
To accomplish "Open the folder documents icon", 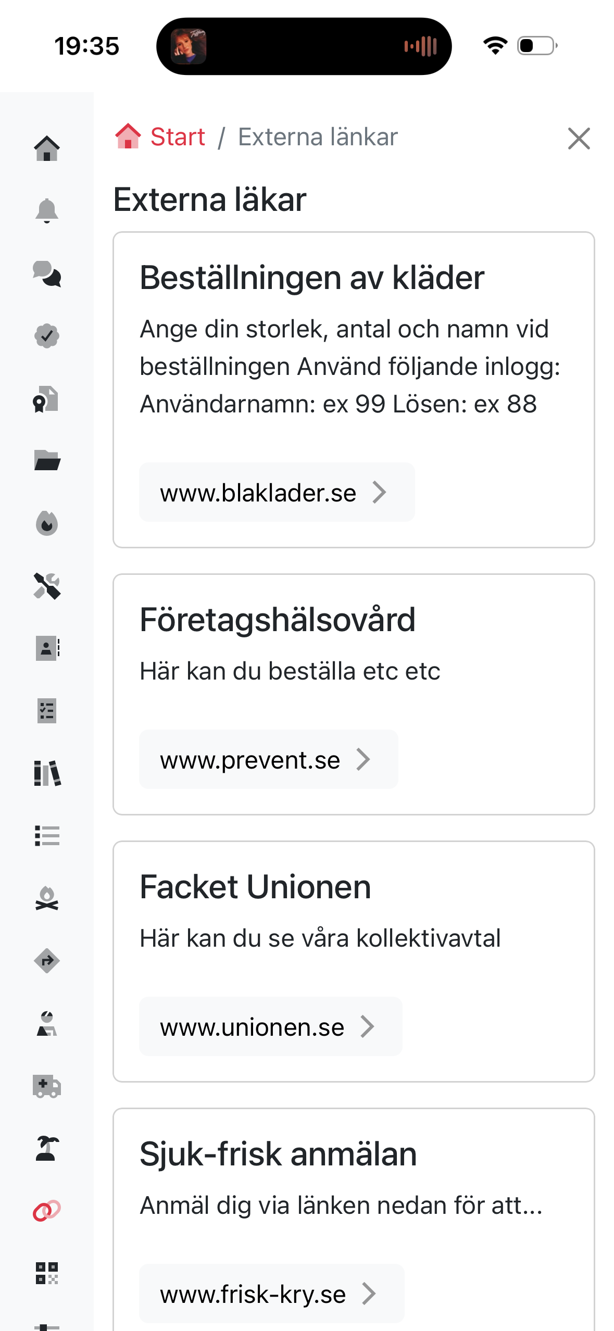I will coord(47,461).
